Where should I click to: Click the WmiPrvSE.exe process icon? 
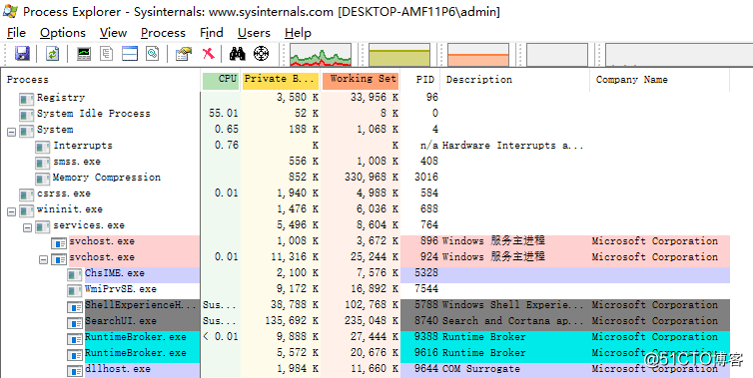[75, 290]
